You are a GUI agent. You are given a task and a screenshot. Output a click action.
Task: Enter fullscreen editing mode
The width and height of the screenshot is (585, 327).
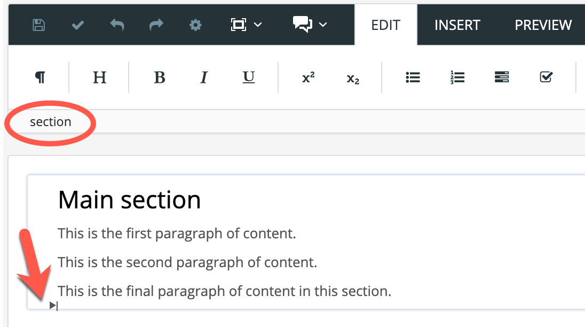[239, 25]
